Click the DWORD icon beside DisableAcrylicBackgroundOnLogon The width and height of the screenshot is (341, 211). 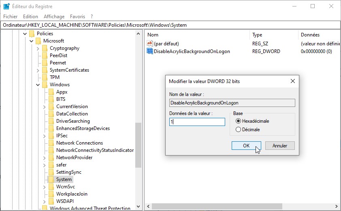pos(150,51)
